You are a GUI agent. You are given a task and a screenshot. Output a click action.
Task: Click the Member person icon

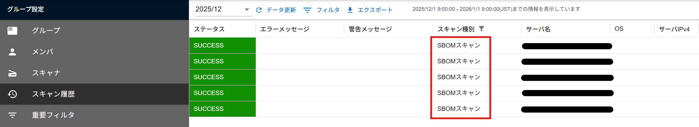click(12, 52)
